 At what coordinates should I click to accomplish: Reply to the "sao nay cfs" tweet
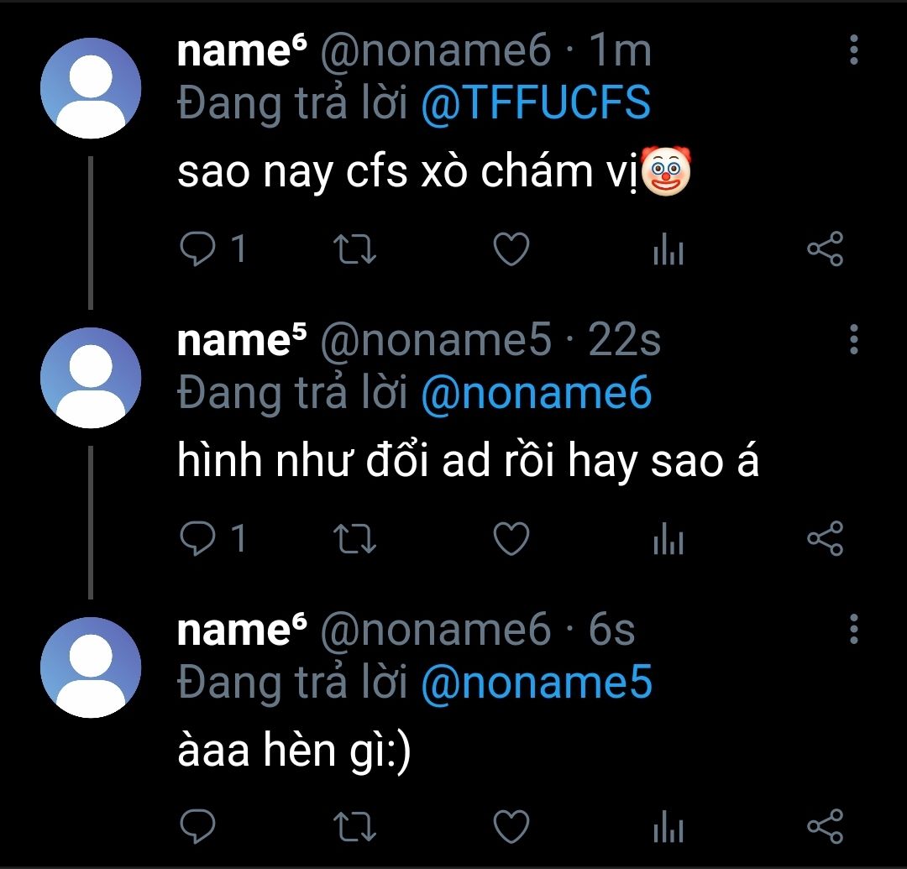199,249
